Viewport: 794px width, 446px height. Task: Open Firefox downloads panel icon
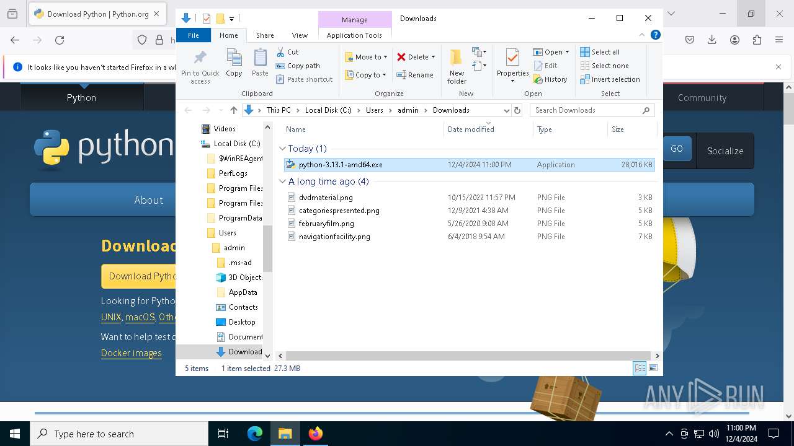[712, 40]
